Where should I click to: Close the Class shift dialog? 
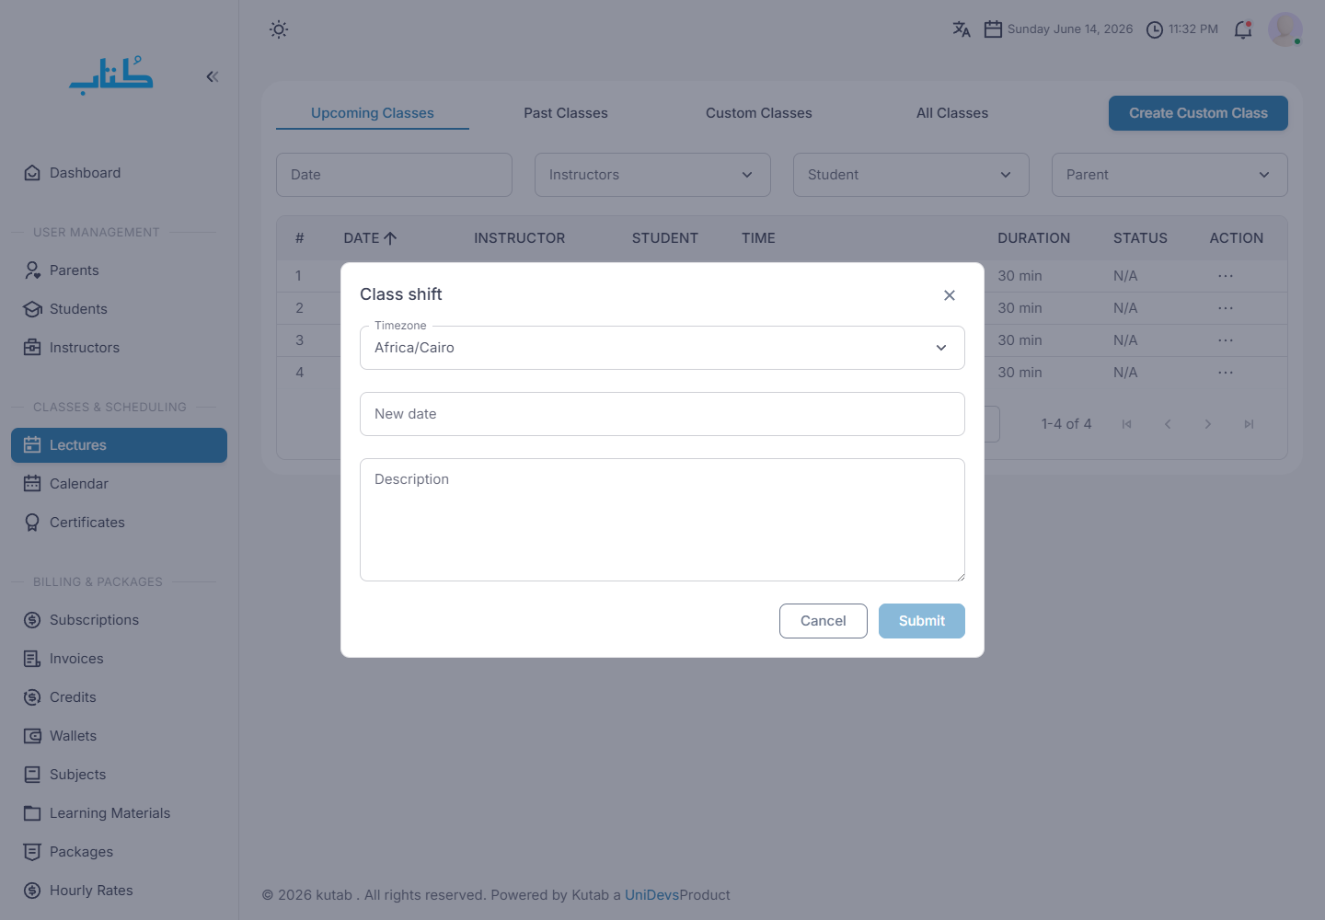950,295
